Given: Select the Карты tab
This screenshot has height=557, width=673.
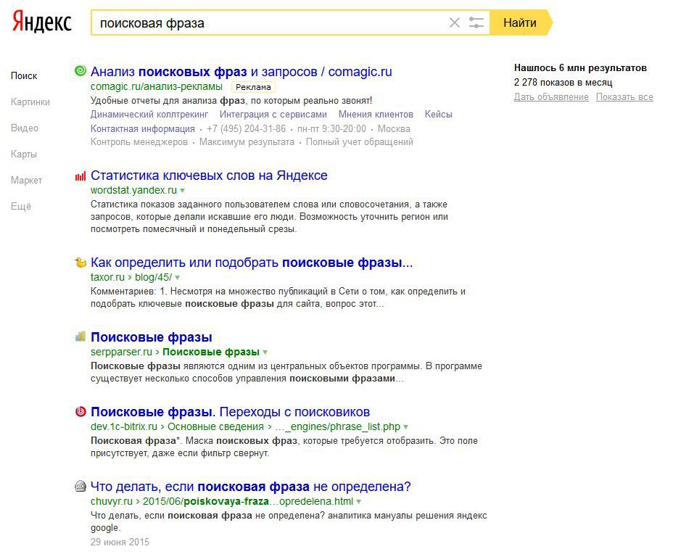Looking at the screenshot, I should coord(24,154).
